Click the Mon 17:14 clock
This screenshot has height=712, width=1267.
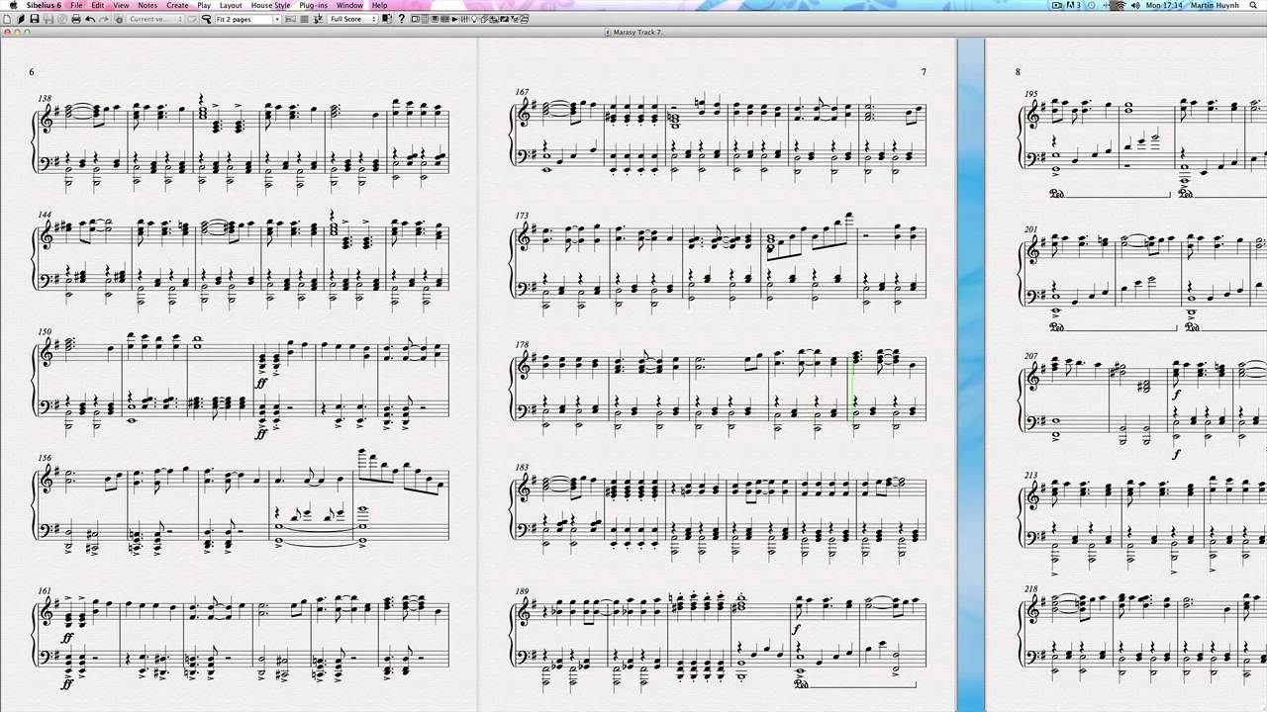point(1164,5)
